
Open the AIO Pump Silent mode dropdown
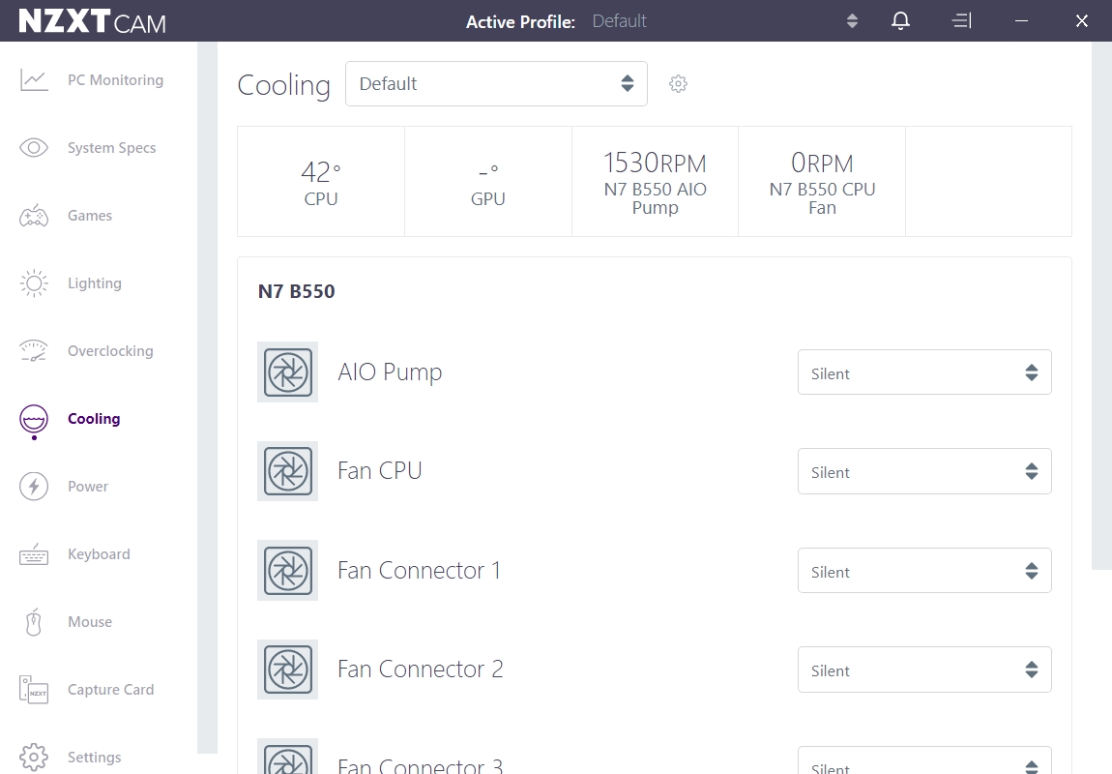pos(924,372)
